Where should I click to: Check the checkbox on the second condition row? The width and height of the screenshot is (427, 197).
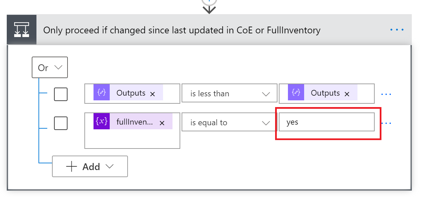point(61,123)
